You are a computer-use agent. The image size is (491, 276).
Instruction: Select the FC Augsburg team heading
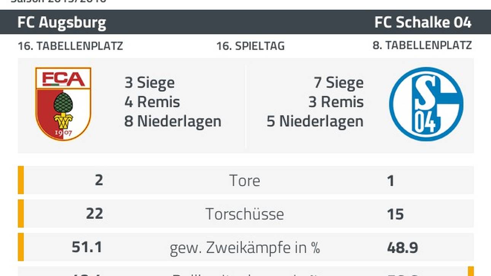tap(62, 23)
